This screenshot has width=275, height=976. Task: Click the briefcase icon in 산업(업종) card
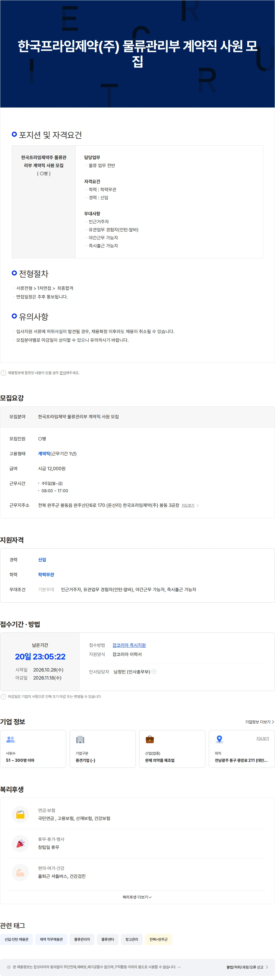[150, 739]
